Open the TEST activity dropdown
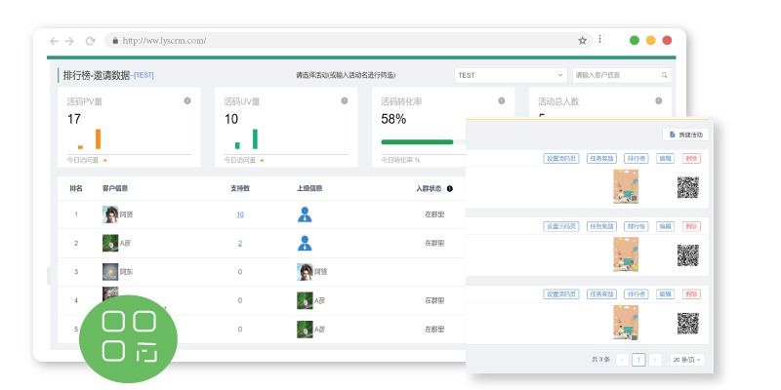This screenshot has width=781, height=390. pyautogui.click(x=511, y=75)
